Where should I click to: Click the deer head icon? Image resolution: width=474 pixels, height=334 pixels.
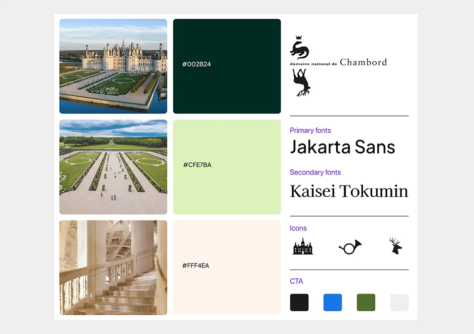[395, 246]
